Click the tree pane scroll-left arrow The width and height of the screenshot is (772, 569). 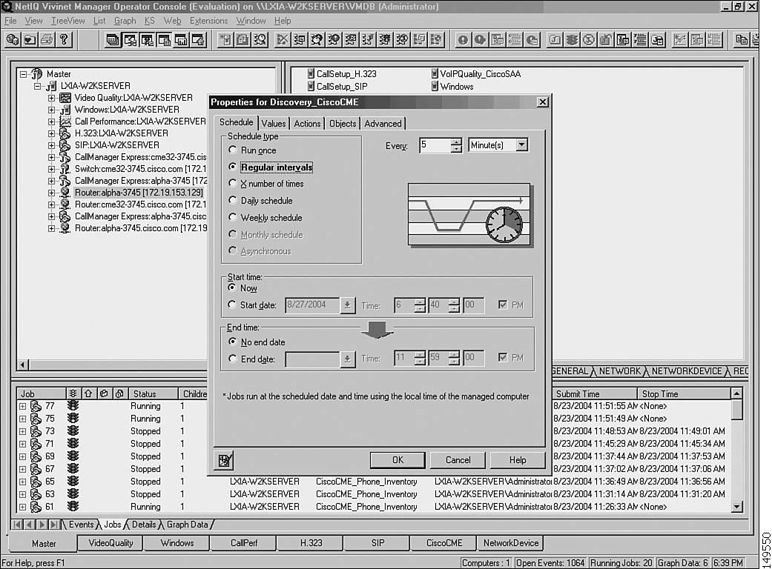click(x=22, y=365)
